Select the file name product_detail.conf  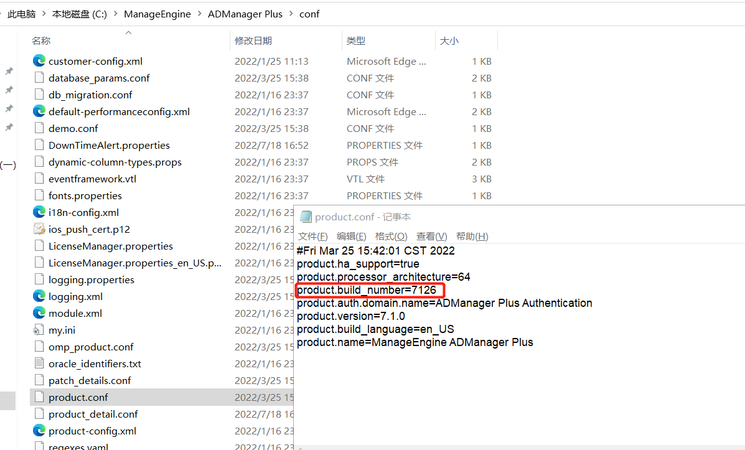click(x=93, y=414)
